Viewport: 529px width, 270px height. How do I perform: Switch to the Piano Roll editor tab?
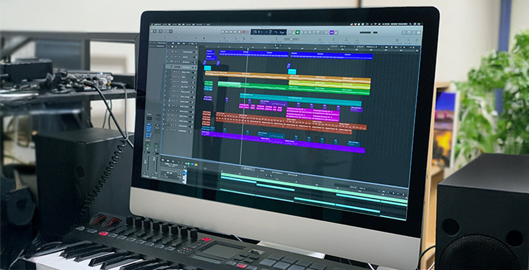(x=246, y=168)
